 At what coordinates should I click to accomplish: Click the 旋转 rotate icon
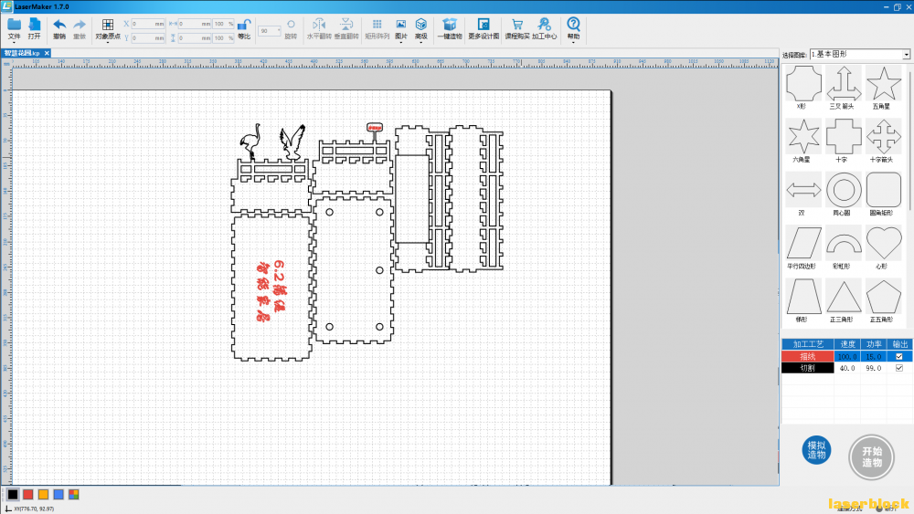291,25
